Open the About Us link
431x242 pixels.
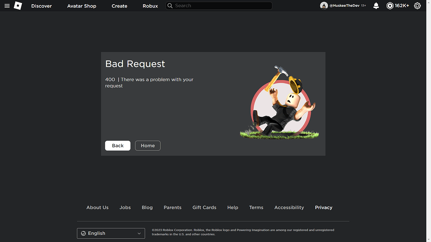tap(97, 207)
